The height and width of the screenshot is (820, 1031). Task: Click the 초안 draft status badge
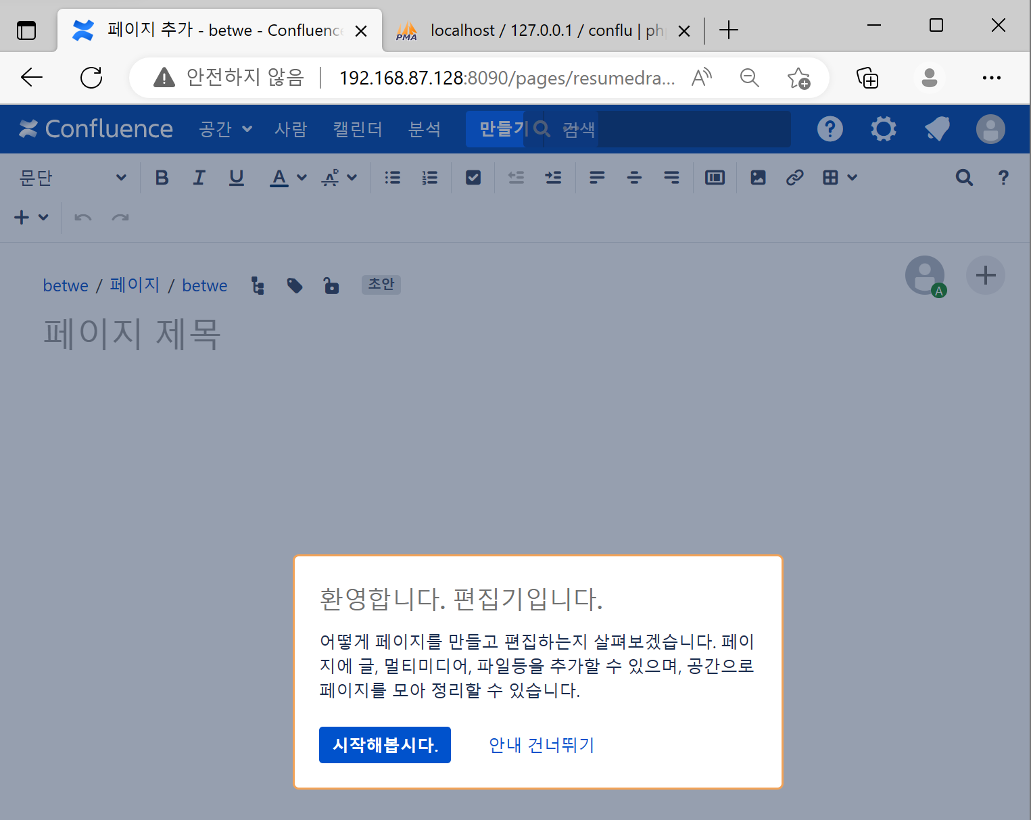(381, 285)
